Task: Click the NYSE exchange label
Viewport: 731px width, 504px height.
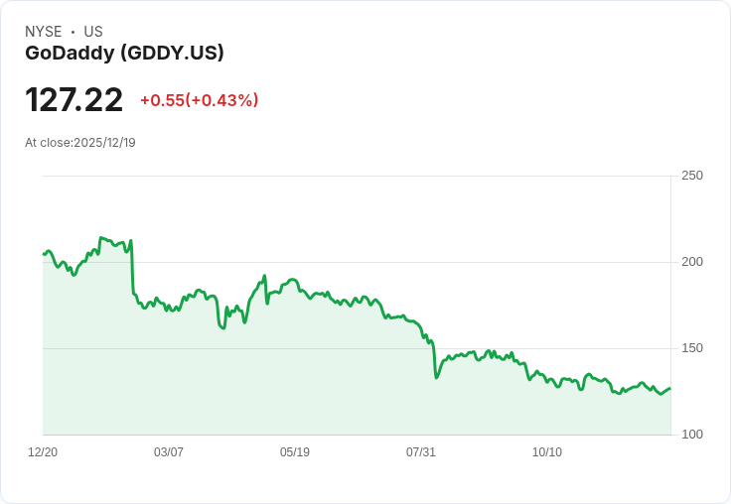Action: [44, 32]
